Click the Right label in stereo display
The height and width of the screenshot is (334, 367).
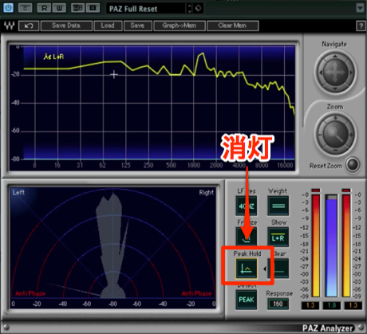pyautogui.click(x=207, y=192)
